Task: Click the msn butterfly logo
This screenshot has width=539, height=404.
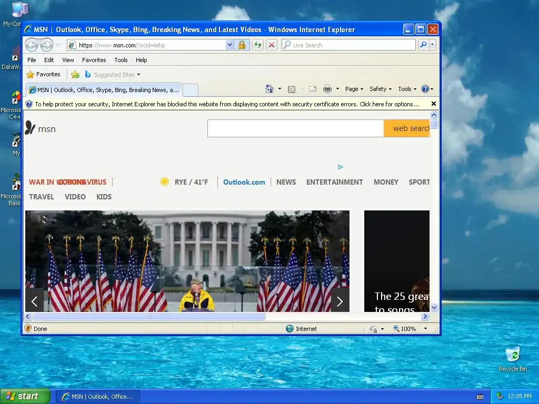Action: point(40,128)
